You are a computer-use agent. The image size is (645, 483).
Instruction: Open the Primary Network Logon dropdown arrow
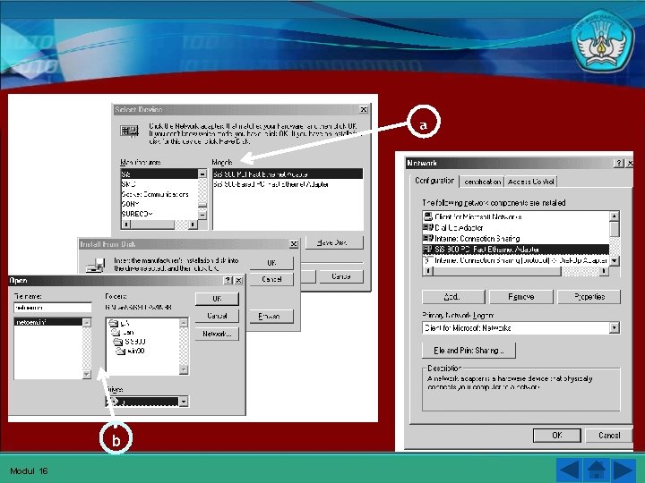click(x=615, y=327)
